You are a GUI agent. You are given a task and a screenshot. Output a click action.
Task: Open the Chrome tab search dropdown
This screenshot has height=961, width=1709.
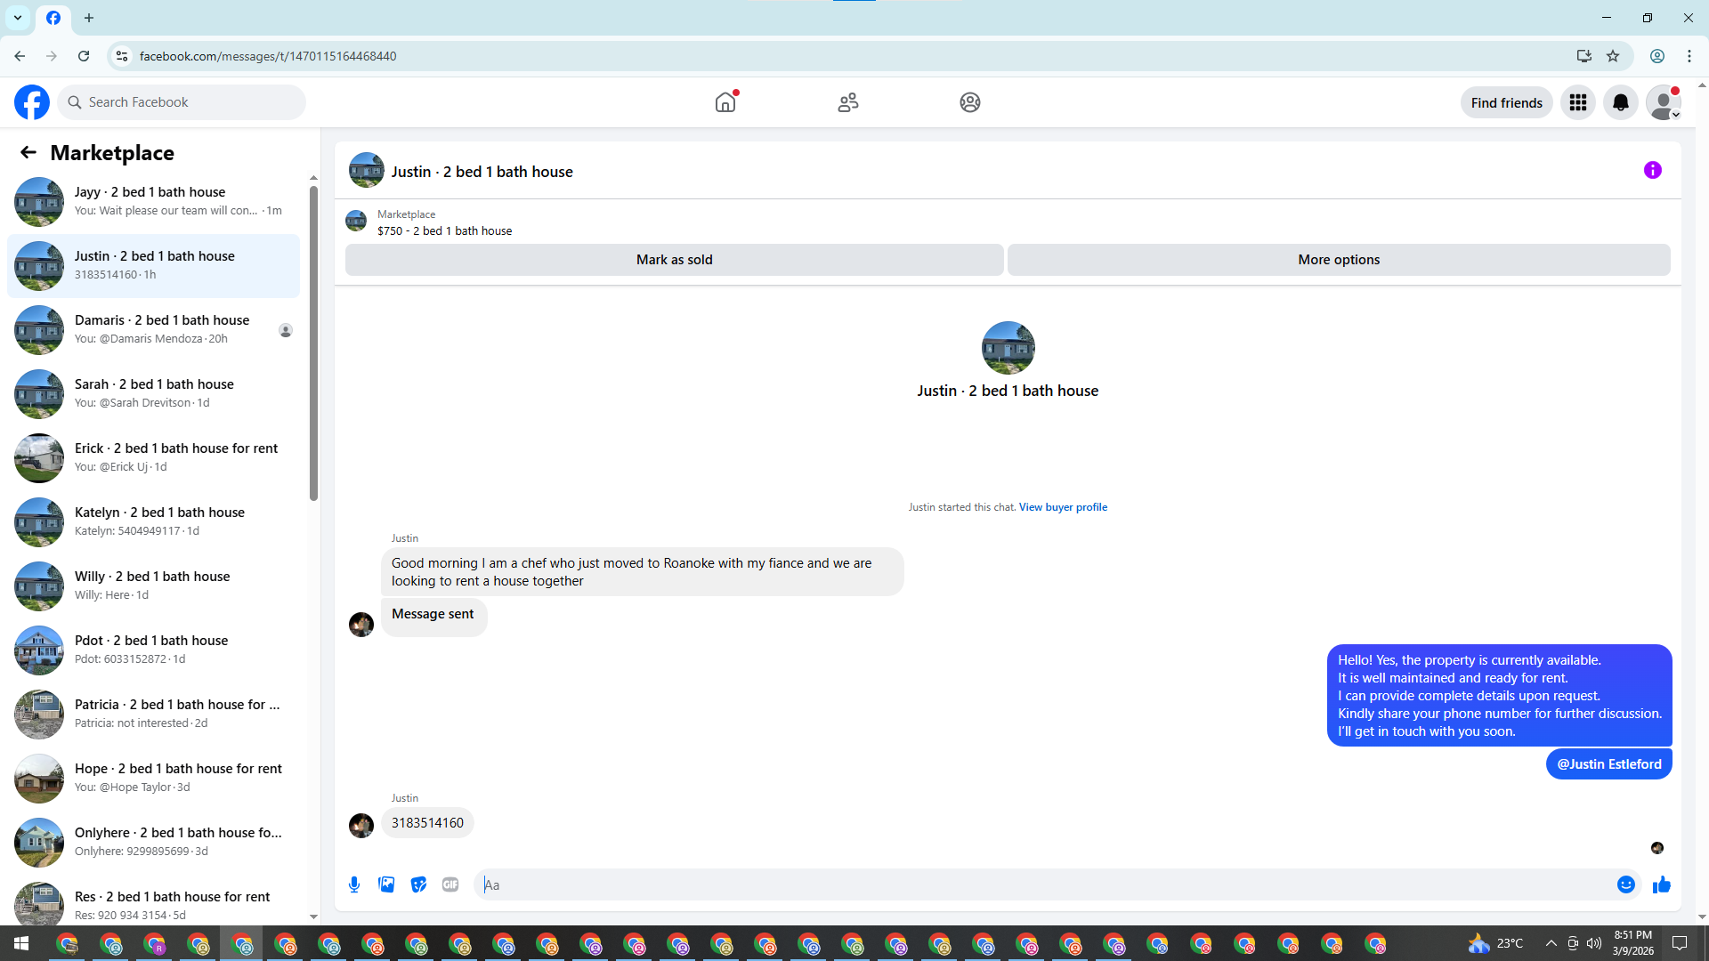tap(18, 18)
